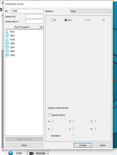Image resolution: width=117 pixels, height=155 pixels.
Task: Click the CIR2 circle feature icon
Action: click(x=7, y=43)
